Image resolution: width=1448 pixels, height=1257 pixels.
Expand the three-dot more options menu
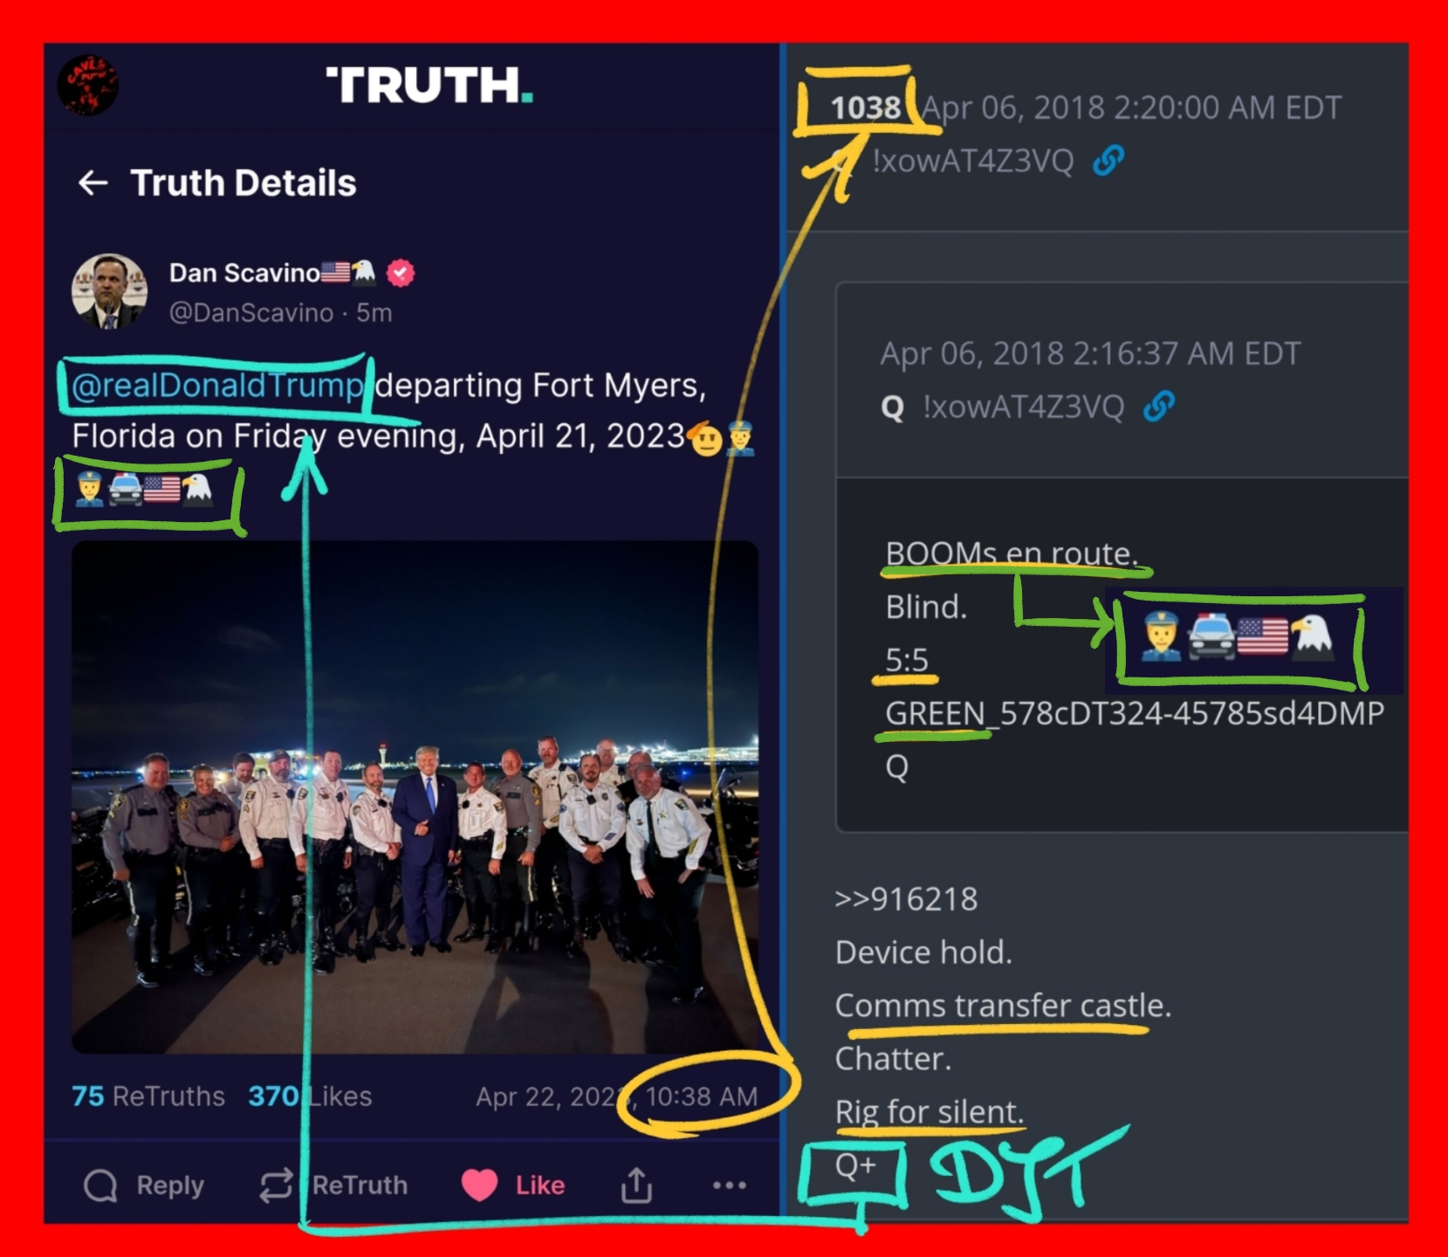[729, 1185]
